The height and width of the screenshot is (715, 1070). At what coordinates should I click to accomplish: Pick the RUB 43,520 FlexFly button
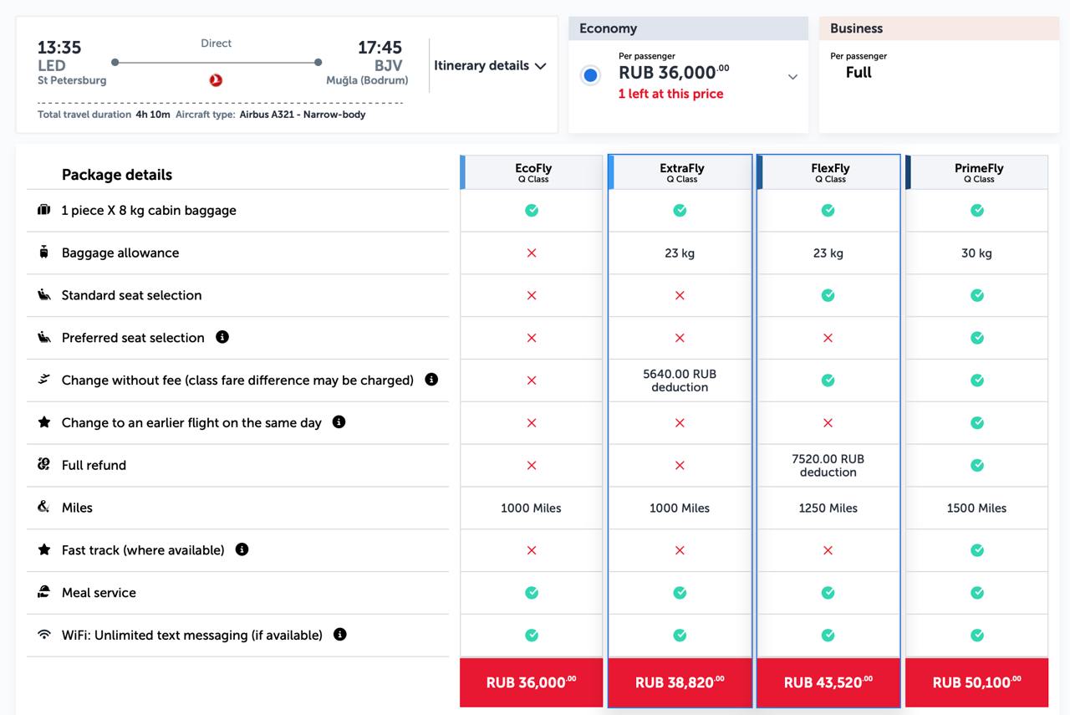(828, 682)
